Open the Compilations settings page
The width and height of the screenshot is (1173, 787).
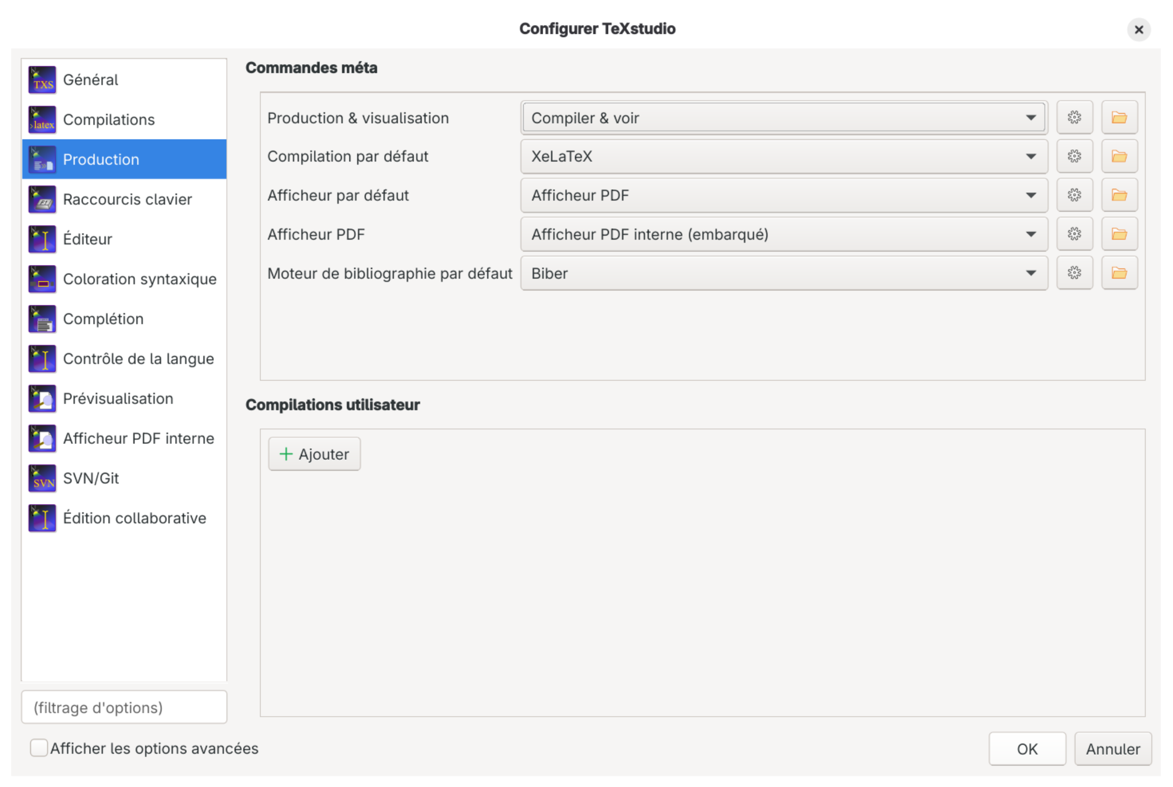(124, 120)
